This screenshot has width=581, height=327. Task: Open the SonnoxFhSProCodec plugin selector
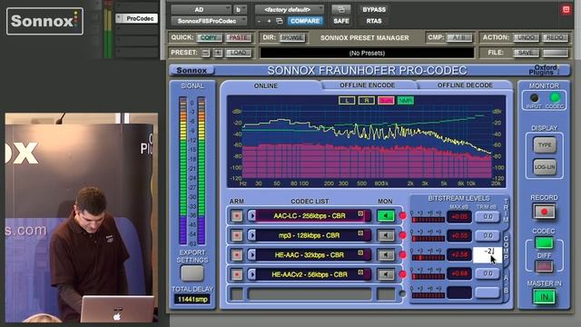point(209,21)
